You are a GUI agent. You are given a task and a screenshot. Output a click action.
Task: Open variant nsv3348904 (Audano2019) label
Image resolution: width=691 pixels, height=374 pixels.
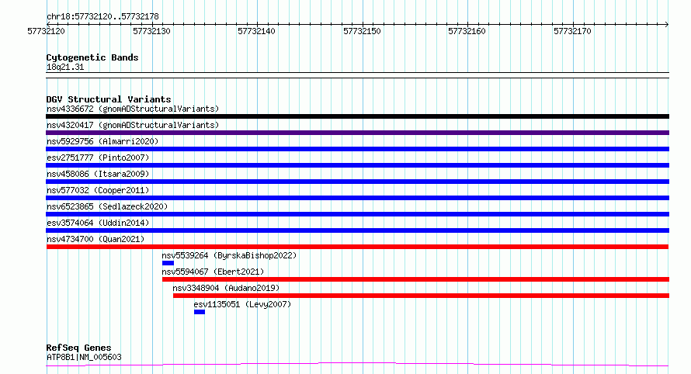tap(226, 288)
